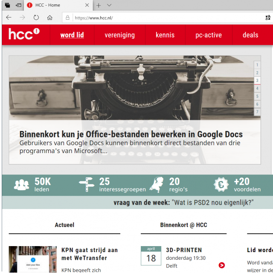Screen dimensions: 273x273
Task: Click the 50K leden people icon
Action: (21, 185)
